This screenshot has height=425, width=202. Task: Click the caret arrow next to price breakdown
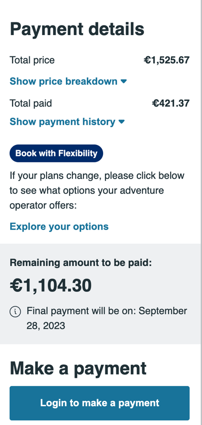click(x=124, y=81)
